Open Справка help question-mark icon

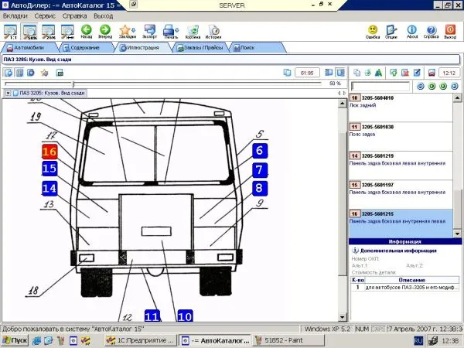point(431,32)
